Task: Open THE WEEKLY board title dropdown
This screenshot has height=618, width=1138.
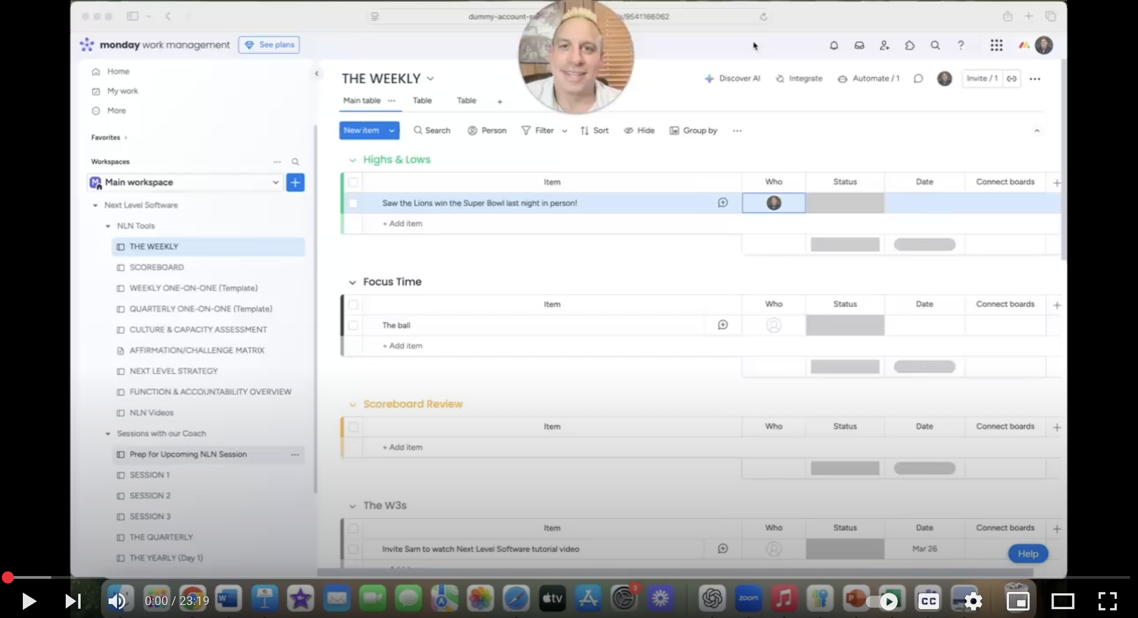Action: 430,79
